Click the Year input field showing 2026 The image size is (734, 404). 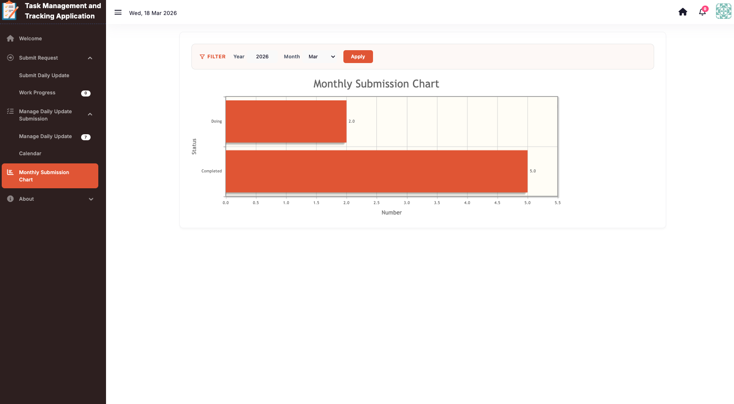(262, 57)
